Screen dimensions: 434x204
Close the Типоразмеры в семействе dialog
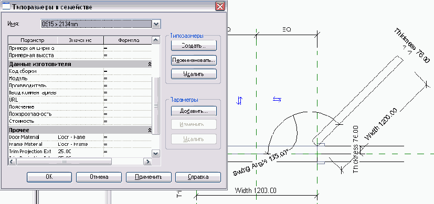tap(220, 6)
